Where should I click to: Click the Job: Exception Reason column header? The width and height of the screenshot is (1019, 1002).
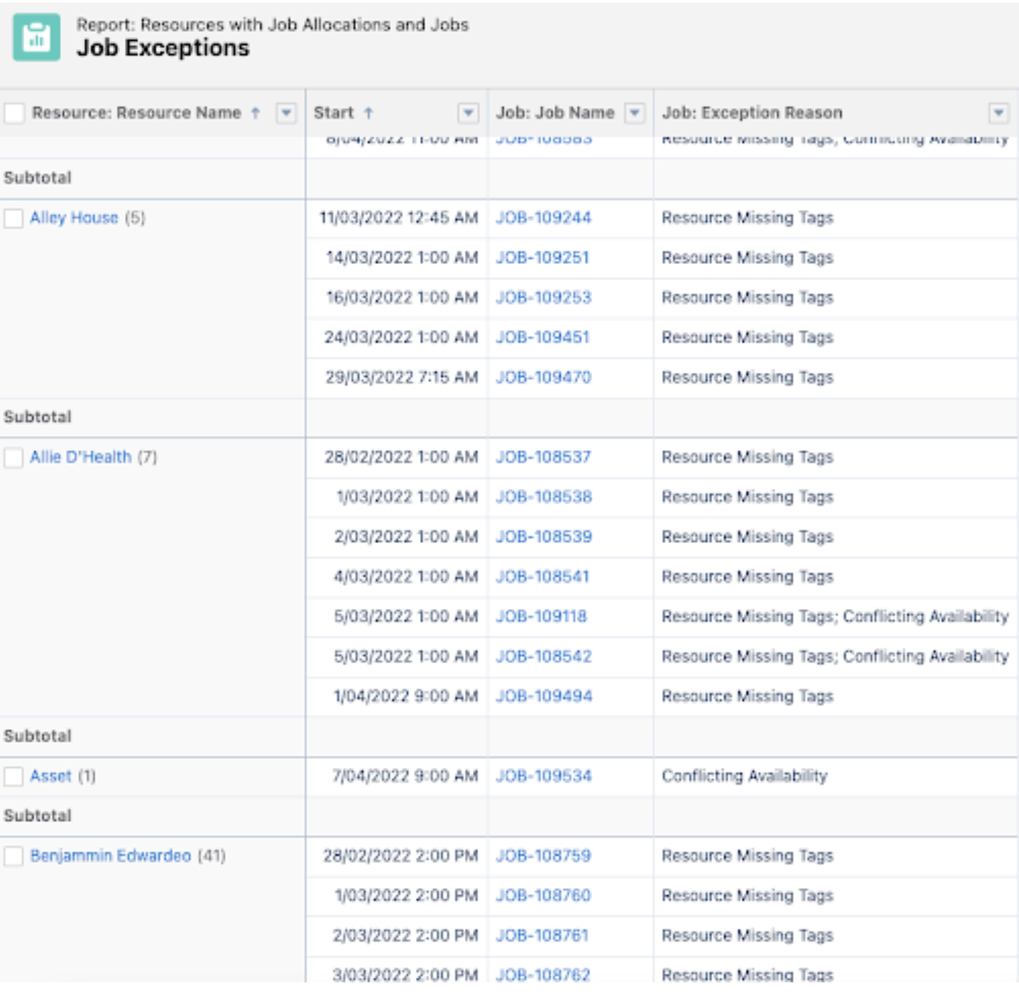pos(752,113)
